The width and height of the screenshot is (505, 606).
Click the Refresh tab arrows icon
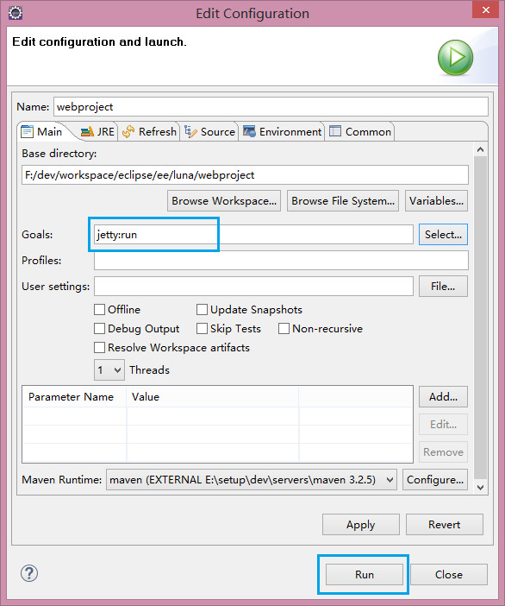(x=128, y=132)
